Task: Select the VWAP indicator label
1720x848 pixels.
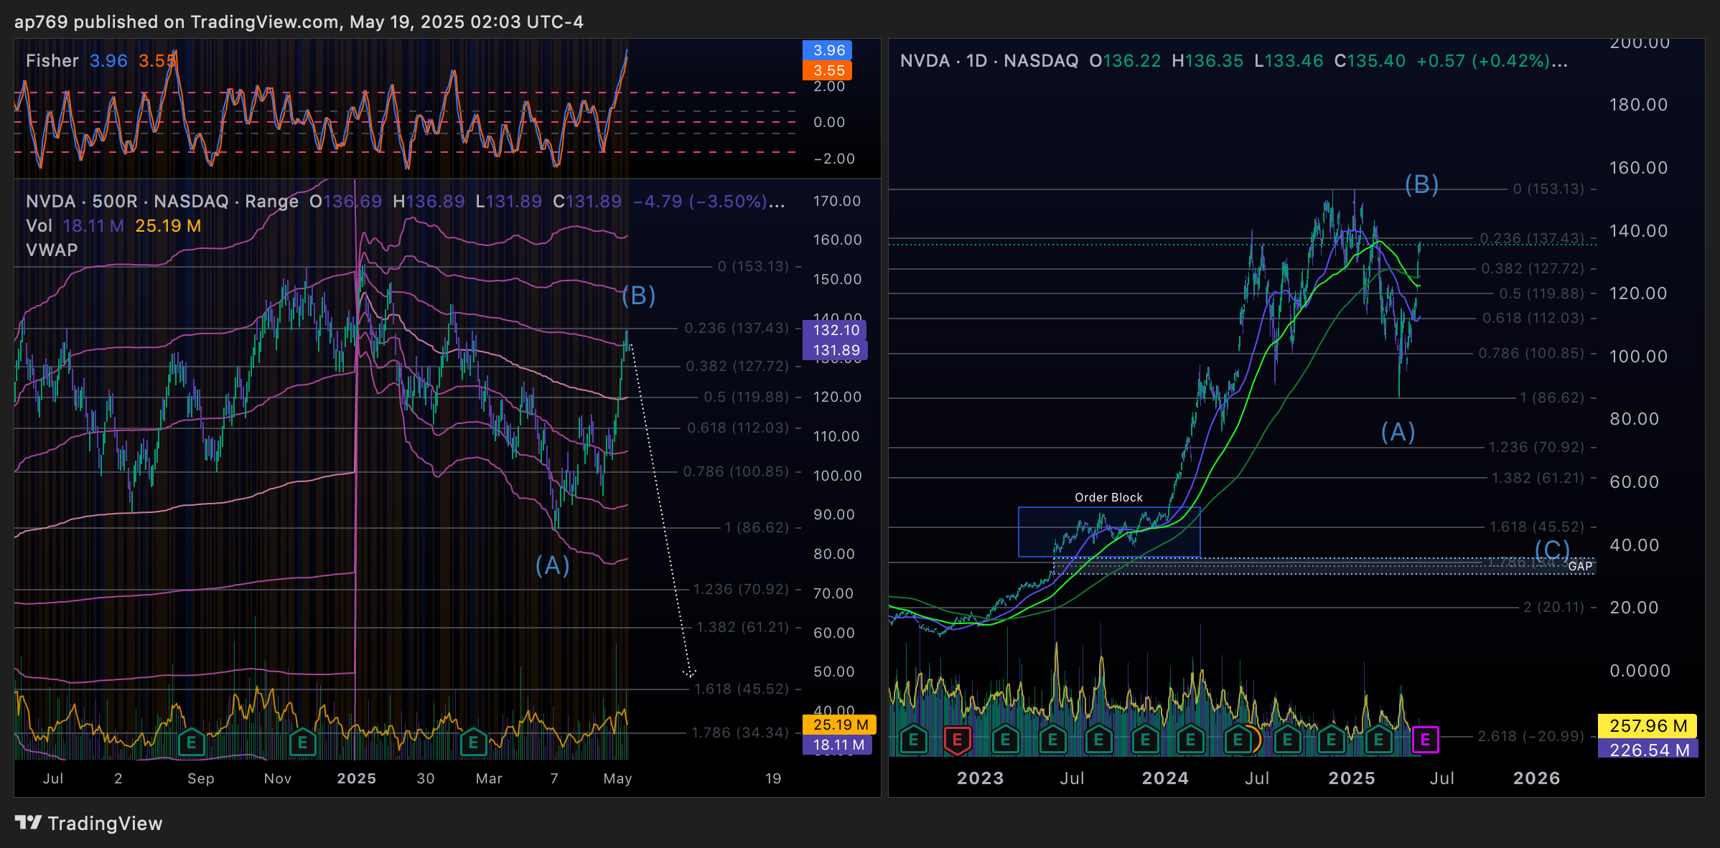Action: [52, 250]
